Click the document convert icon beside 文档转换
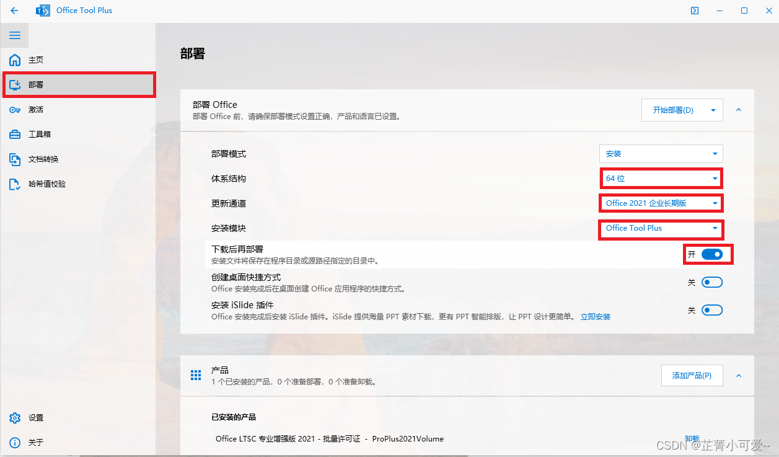The height and width of the screenshot is (457, 779). (15, 159)
